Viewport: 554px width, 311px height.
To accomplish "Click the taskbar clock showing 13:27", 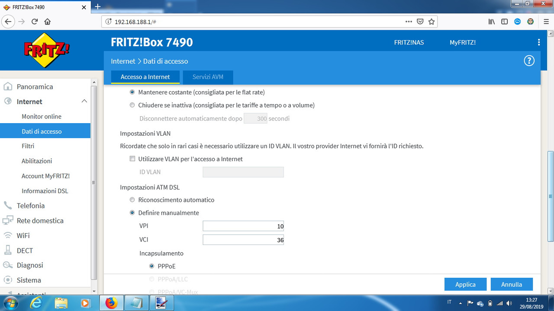I will (x=531, y=303).
